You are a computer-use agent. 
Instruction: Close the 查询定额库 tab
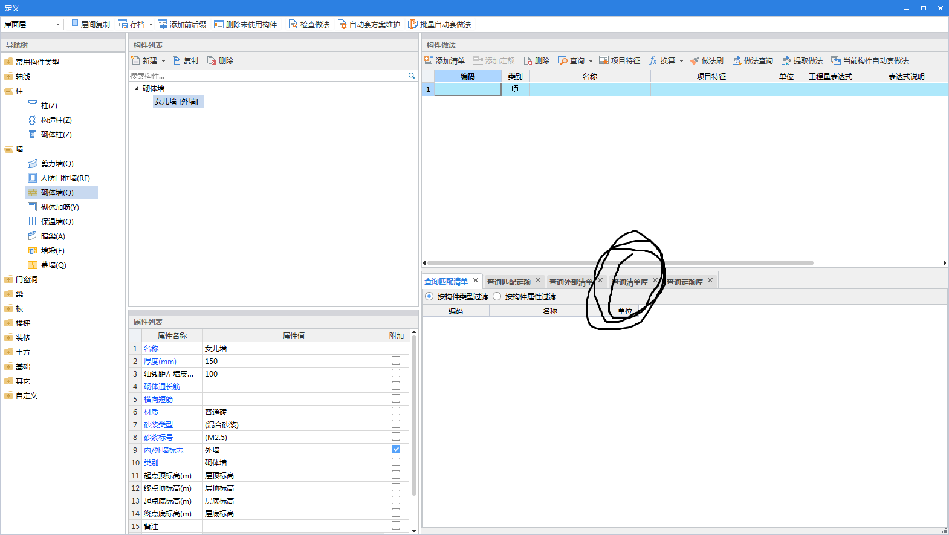pos(710,280)
